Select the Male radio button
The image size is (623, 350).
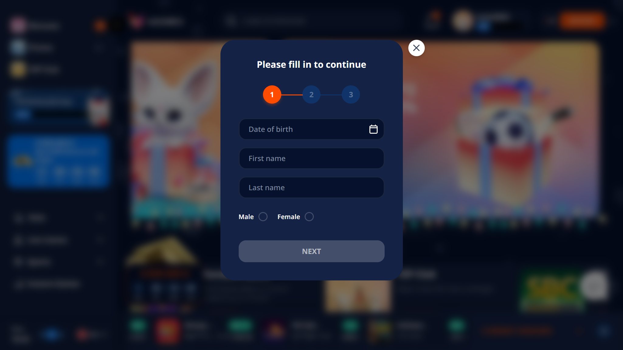[x=263, y=217]
